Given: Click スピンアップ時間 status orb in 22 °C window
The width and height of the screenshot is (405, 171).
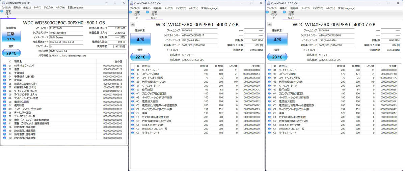Looking at the screenshot, I should [x=133, y=74].
